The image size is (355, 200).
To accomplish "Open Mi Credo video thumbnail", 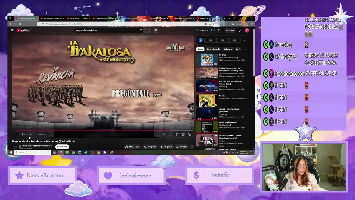I will pyautogui.click(x=207, y=59).
